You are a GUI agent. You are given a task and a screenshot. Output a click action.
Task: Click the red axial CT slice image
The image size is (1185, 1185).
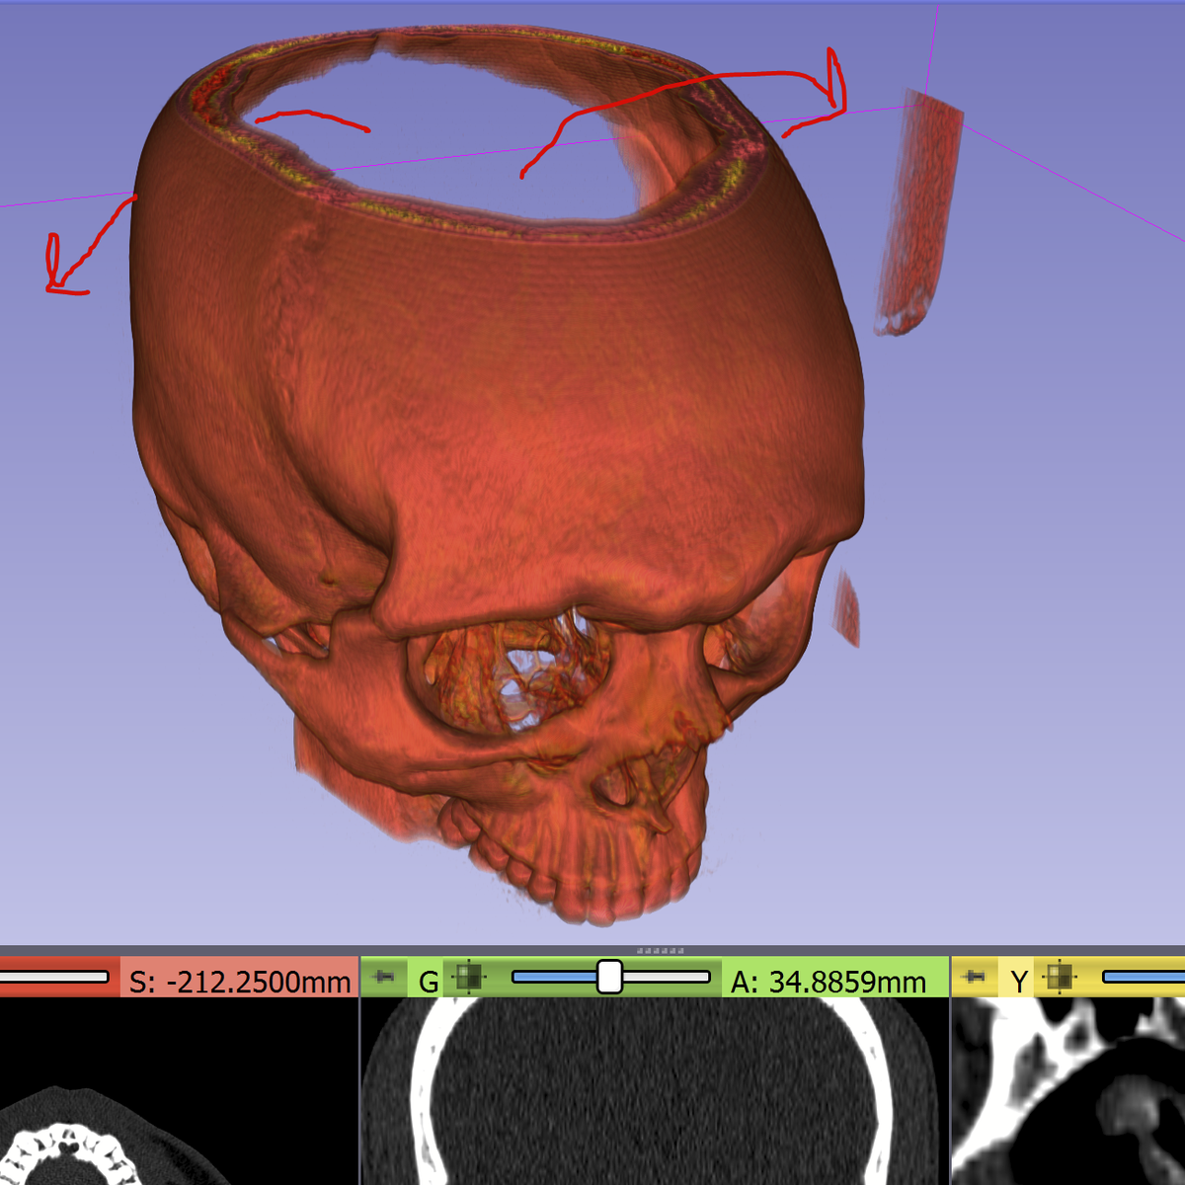point(179,1091)
